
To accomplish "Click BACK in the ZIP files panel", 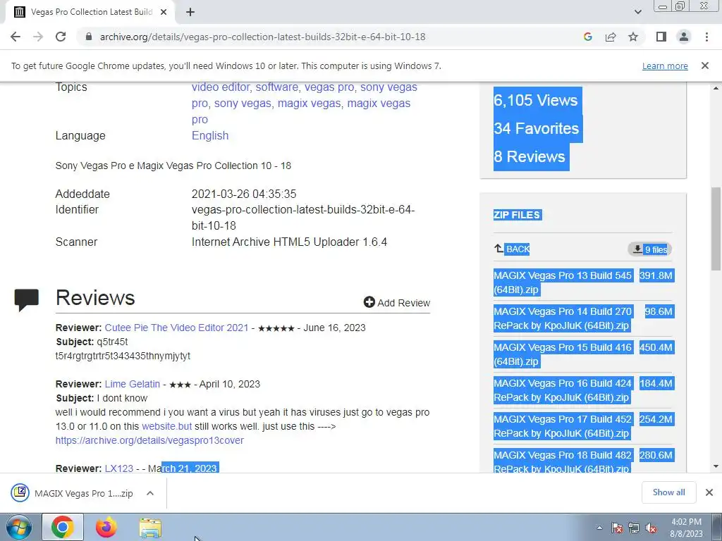I will [x=512, y=249].
